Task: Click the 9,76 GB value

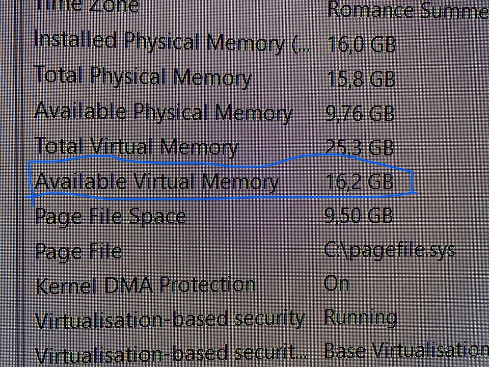Action: (360, 113)
